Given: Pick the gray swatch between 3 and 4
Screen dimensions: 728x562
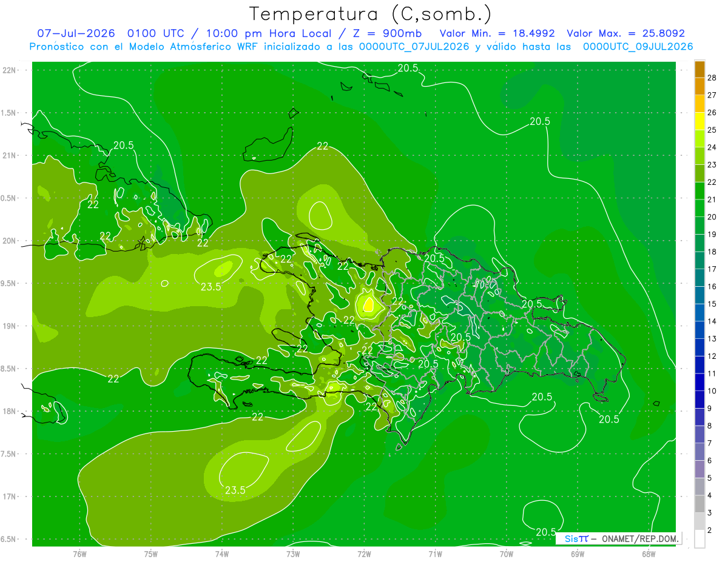Looking at the screenshot, I should click(x=699, y=504).
